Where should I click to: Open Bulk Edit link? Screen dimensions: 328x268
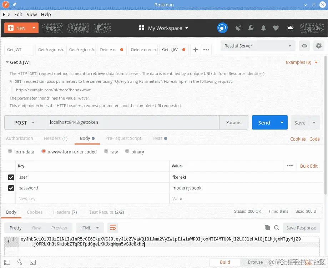309,166
